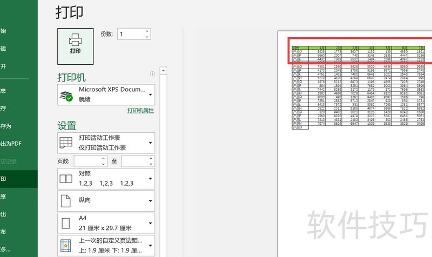Screen dimensions: 432x257
Task: Select the More item at sidebar bottom
Action: (x=19, y=249)
